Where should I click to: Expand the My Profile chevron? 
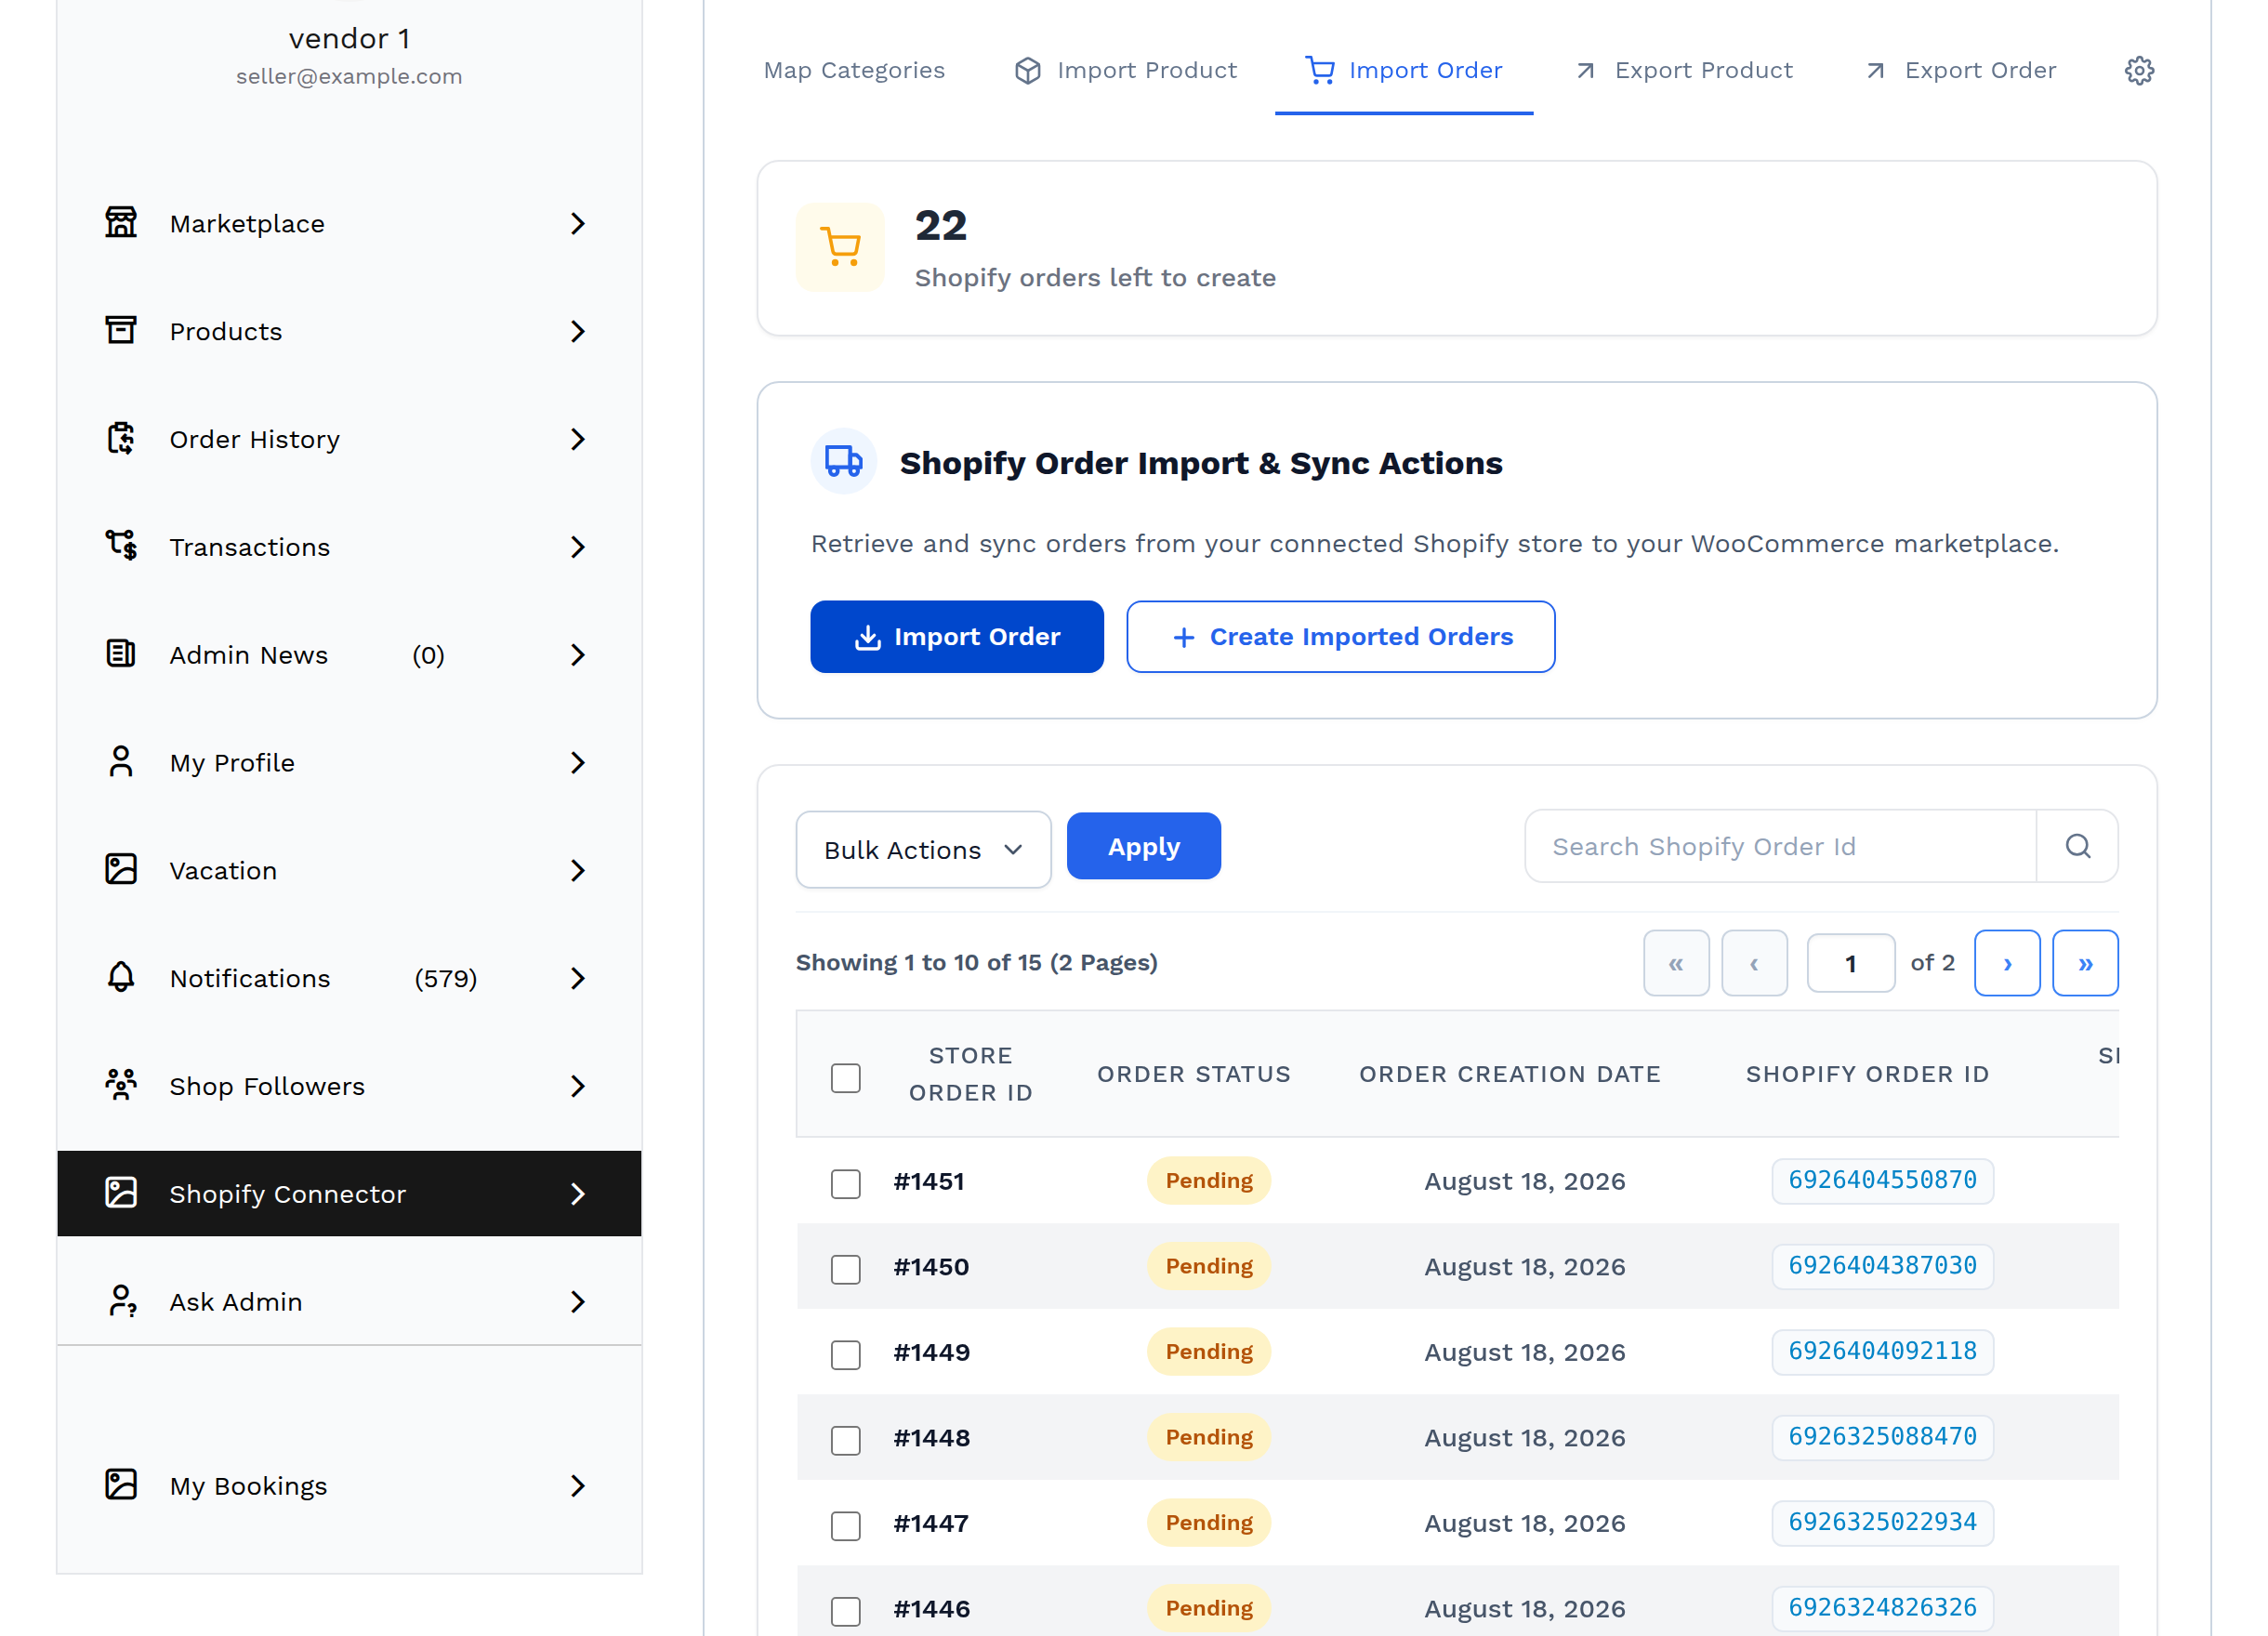[x=578, y=762]
